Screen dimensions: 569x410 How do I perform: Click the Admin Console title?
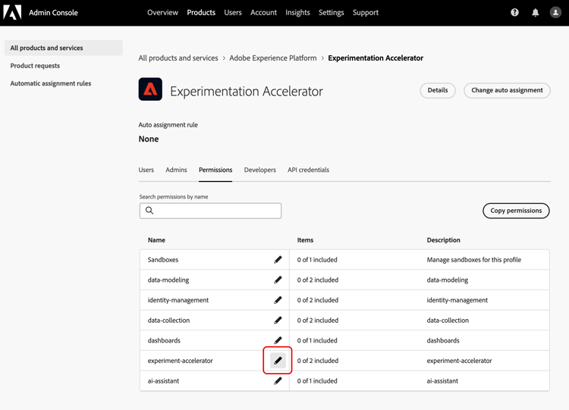point(53,13)
